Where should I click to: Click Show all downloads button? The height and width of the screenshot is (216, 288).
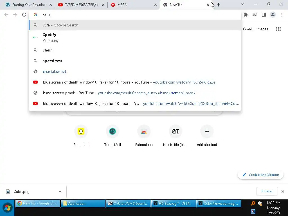tap(267, 191)
